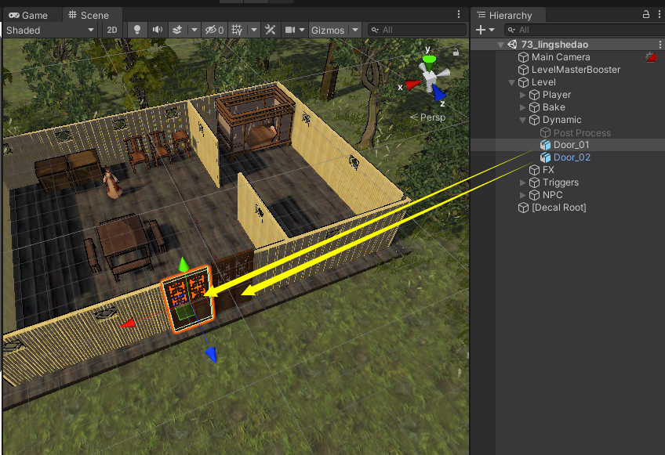Open scene camera settings icon
Viewport: 665px width, 455px height.
tap(290, 30)
